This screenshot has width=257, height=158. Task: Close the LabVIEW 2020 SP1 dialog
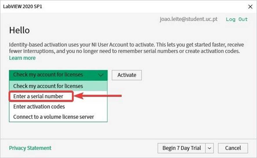[250, 7]
